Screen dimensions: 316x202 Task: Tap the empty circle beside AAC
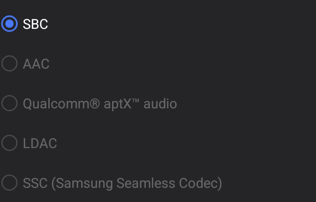coord(9,64)
